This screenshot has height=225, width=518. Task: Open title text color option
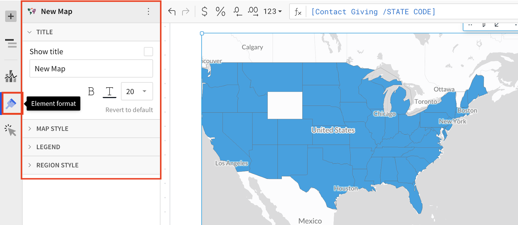[x=109, y=92]
